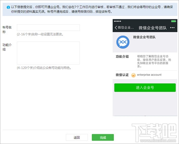The image size is (179, 144).
Task: Click the 帐号名称 input field
Action: point(48,28)
